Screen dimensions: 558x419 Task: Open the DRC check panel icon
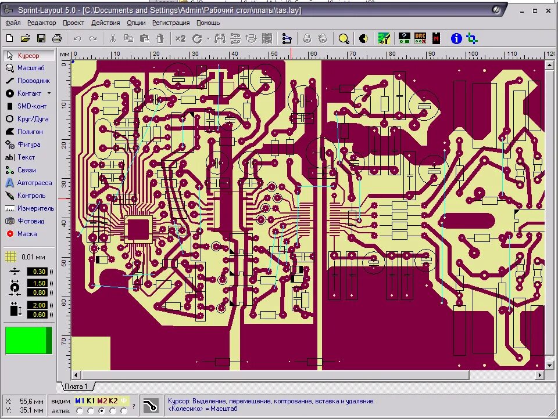pyautogui.click(x=420, y=38)
